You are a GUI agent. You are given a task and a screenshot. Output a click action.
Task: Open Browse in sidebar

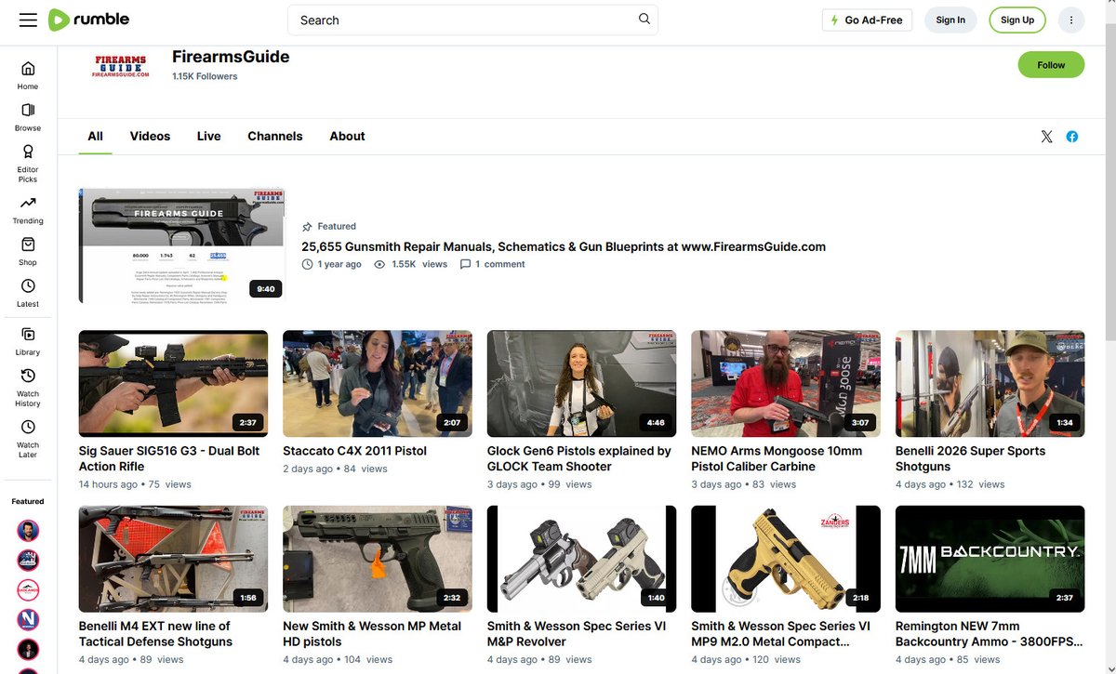[28, 117]
